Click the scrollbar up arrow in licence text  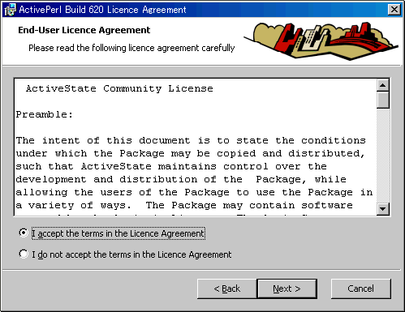382,86
